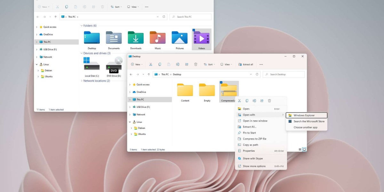
Task: Choose Share with Skype from context menu
Action: [x=261, y=158]
